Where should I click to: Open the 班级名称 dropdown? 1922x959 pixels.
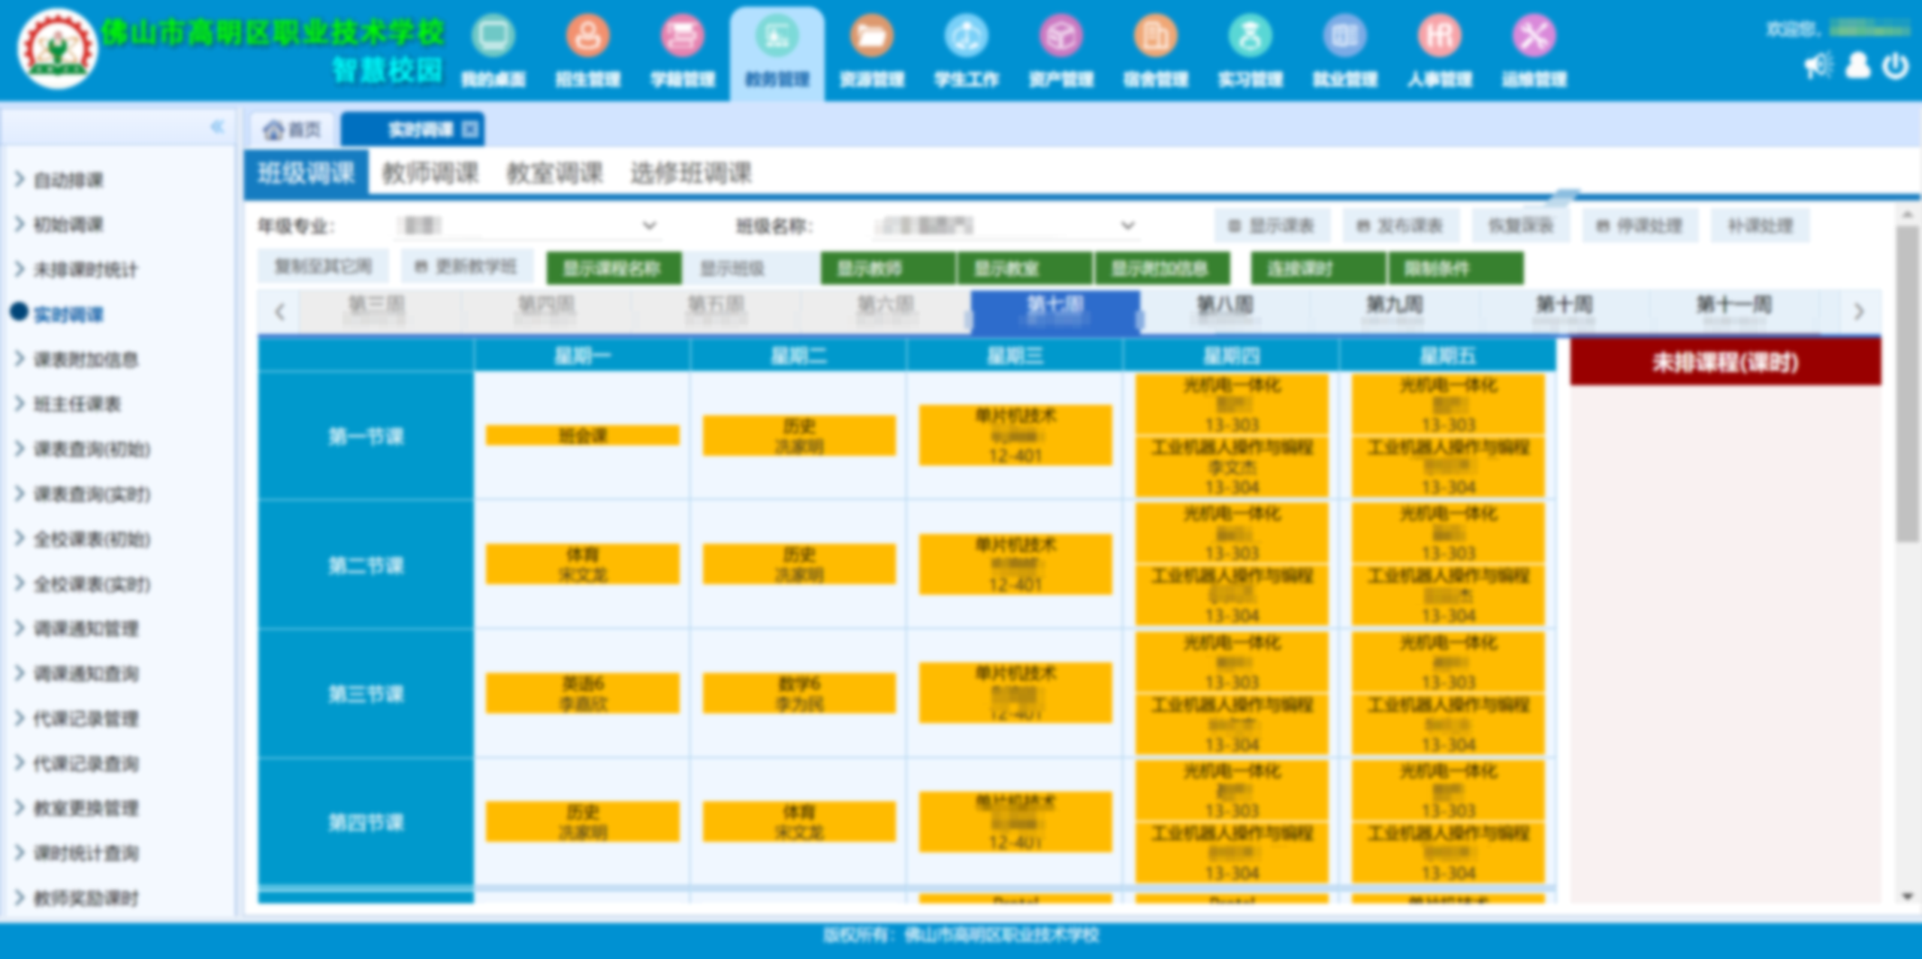pos(1005,225)
